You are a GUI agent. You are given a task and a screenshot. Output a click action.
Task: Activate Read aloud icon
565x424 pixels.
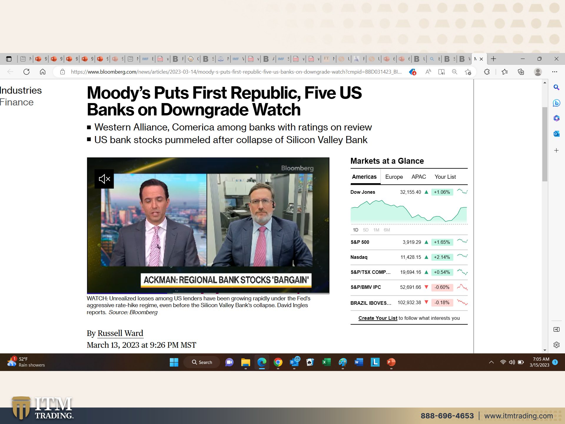click(x=428, y=72)
